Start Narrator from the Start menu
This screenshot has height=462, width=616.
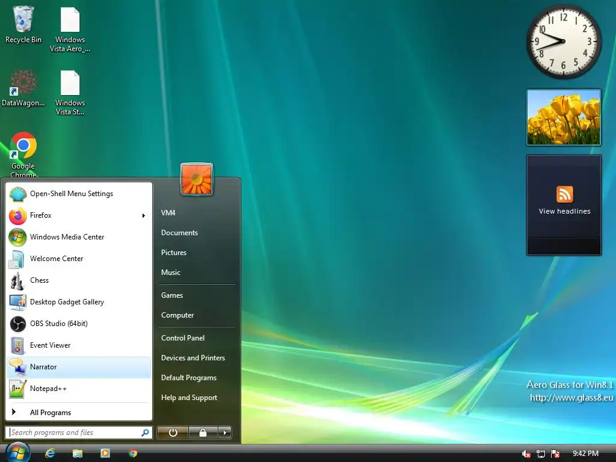pyautogui.click(x=79, y=367)
